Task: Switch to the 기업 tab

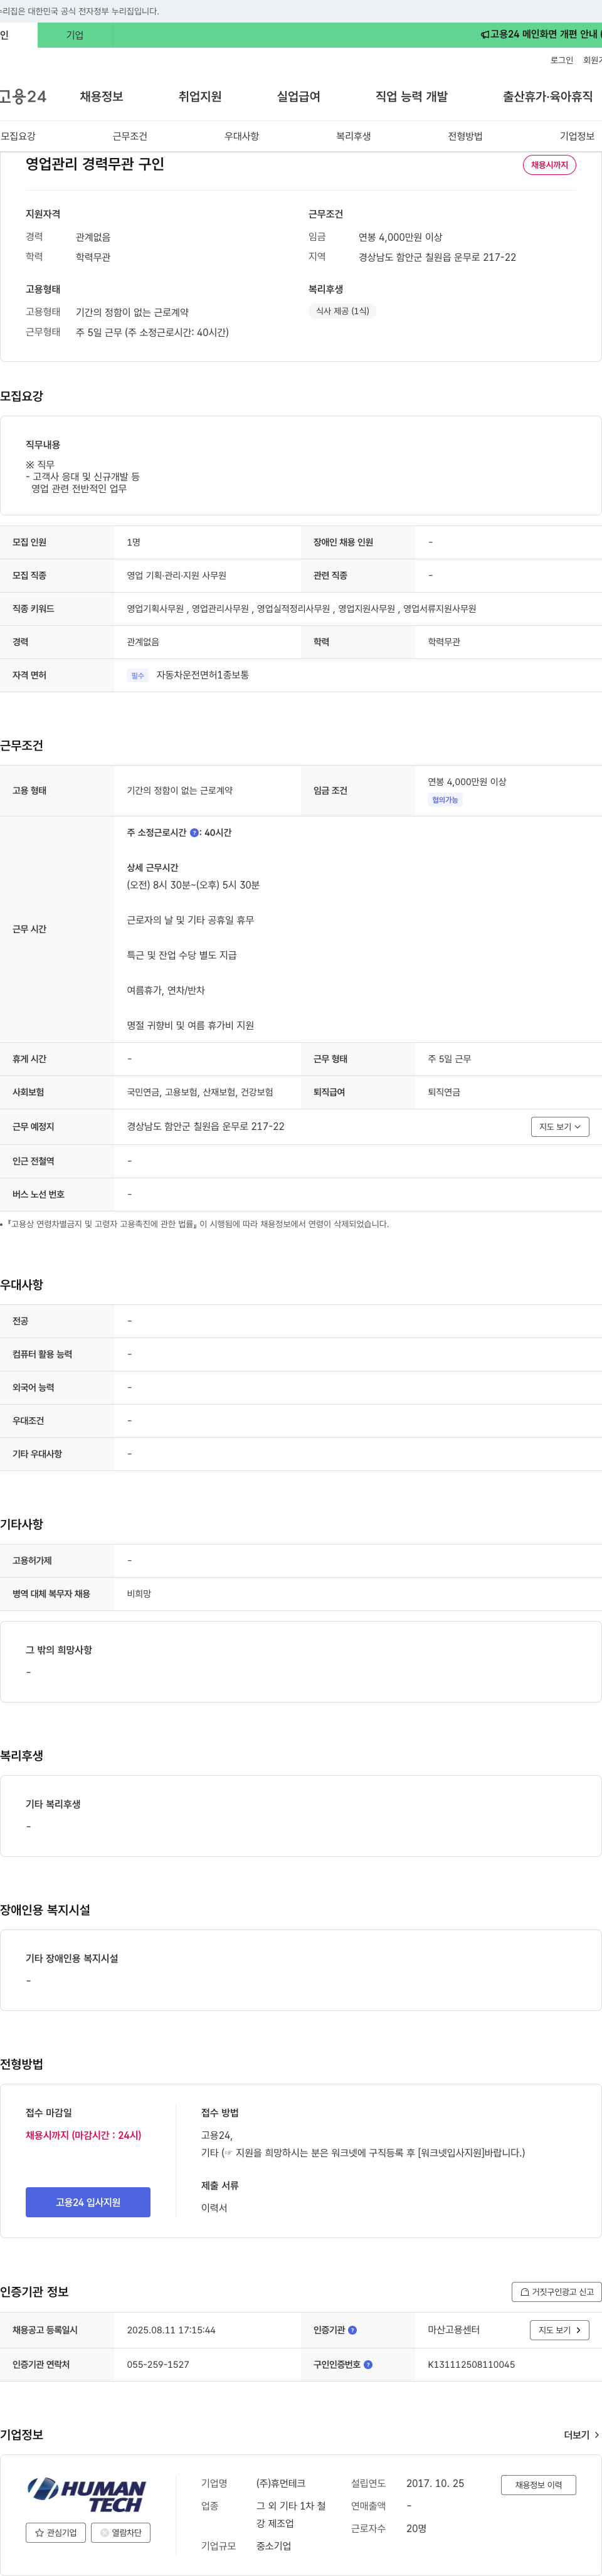Action: tap(75, 35)
